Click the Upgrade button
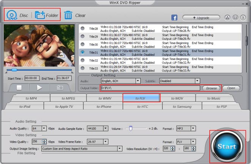 point(201,18)
